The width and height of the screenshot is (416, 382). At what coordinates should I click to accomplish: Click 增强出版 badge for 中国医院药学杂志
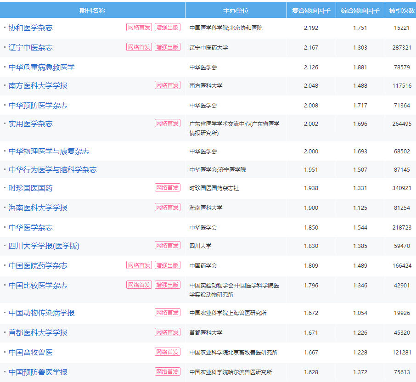tap(167, 265)
